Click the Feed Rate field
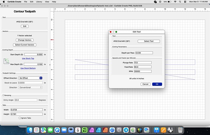Viewport: 210px width, 135px height. (x=143, y=67)
